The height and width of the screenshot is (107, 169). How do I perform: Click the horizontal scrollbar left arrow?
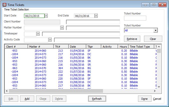(x=7, y=91)
